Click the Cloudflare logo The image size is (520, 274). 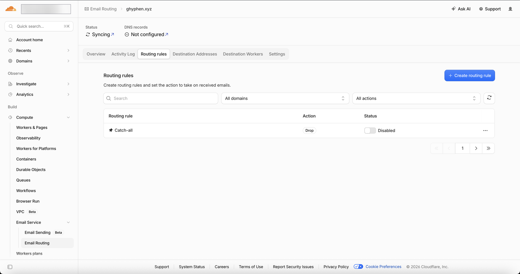point(11,9)
